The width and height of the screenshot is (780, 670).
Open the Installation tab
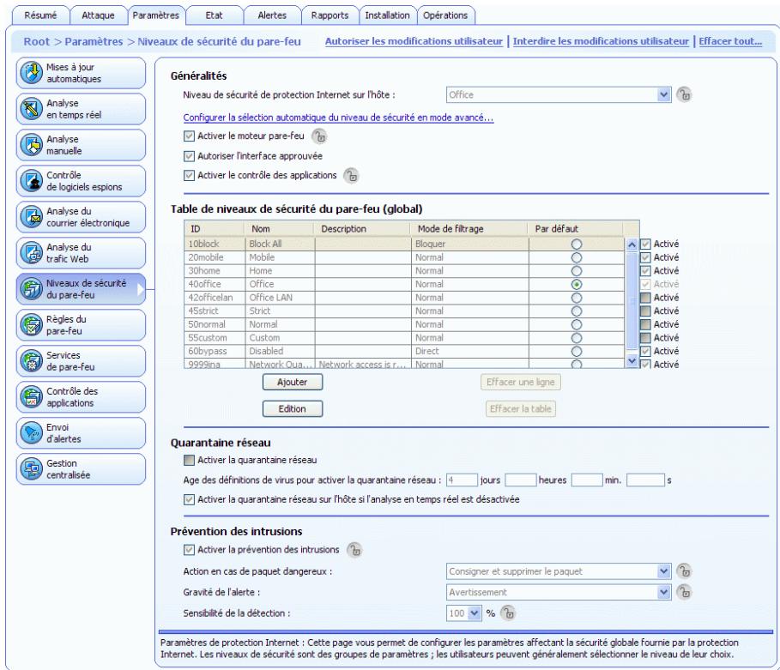click(x=388, y=15)
